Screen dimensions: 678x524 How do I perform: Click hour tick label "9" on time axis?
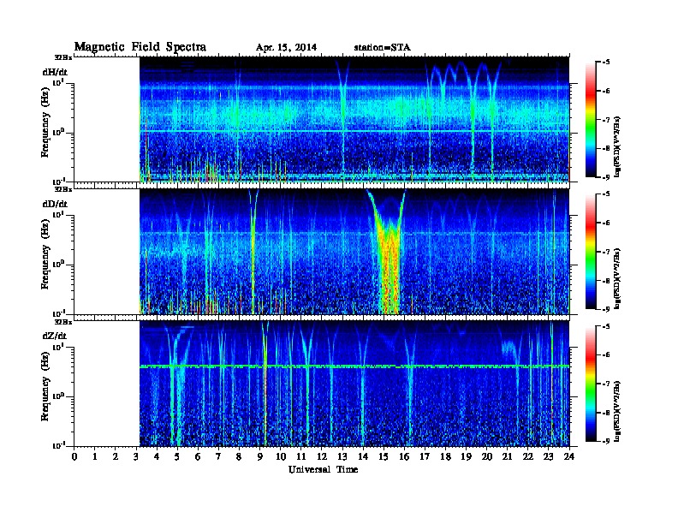tap(260, 457)
